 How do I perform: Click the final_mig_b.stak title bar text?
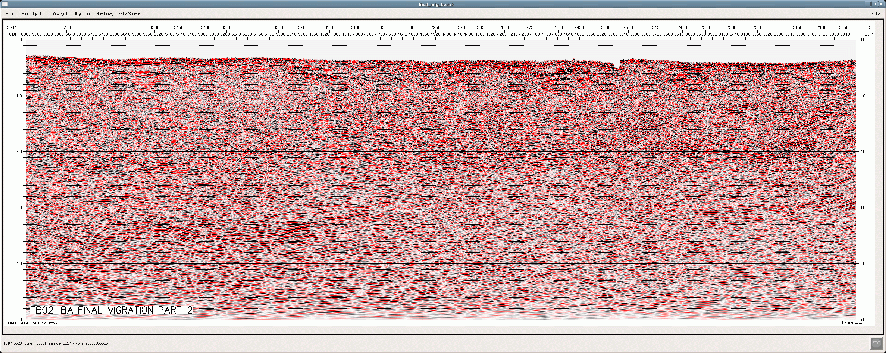438,4
